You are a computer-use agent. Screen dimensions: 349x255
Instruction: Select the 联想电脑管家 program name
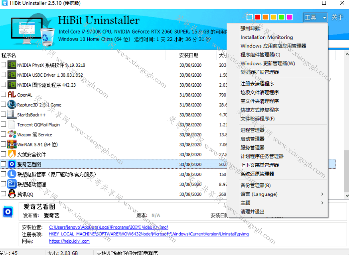click(x=57, y=174)
